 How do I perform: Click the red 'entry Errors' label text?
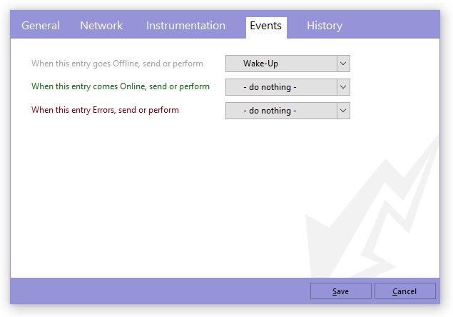105,111
